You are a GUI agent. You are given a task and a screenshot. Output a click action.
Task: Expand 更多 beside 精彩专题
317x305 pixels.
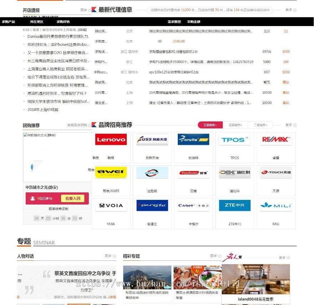click(213, 256)
